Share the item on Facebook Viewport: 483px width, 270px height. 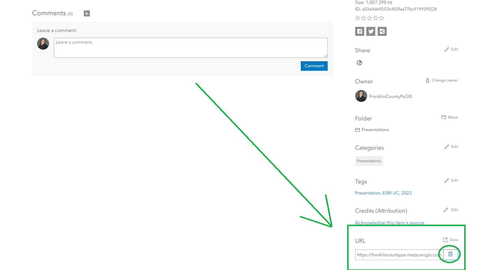coord(359,31)
